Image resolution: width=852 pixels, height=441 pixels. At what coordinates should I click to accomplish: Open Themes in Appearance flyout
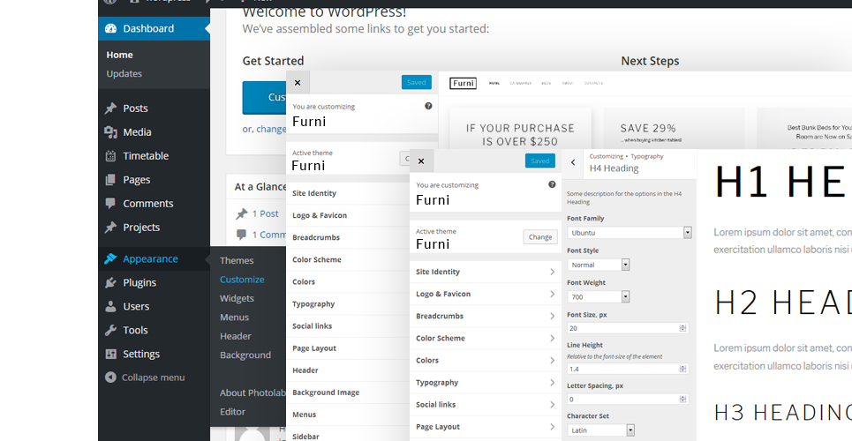tap(237, 261)
